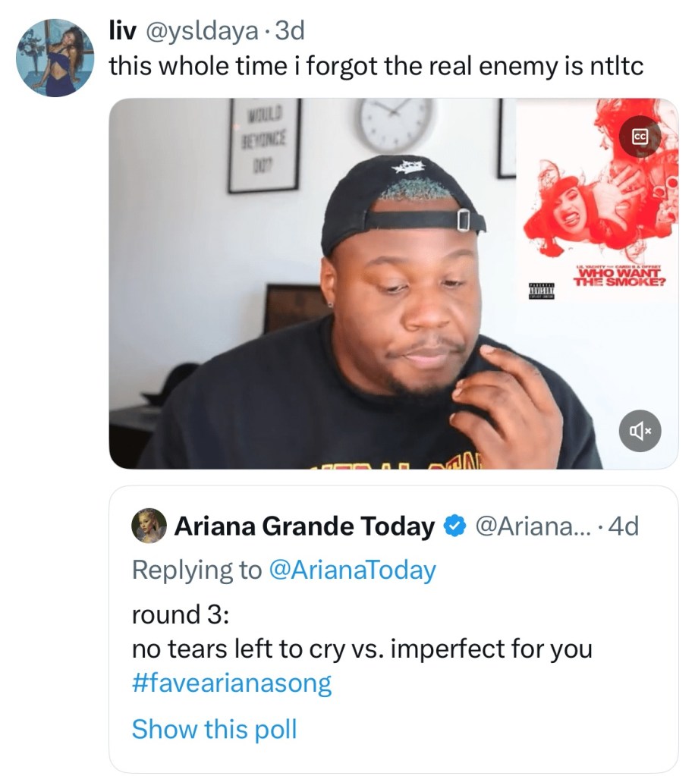Screen dimensions: 695x776
Task: Click the "round 3:" line in the quoted tweet
Action: (180, 614)
